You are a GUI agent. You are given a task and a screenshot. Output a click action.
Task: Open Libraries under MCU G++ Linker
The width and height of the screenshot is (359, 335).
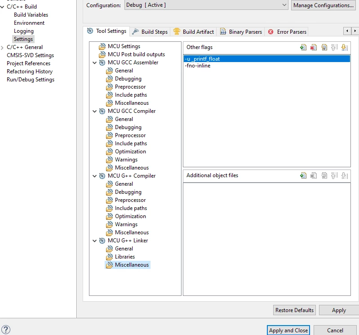[x=125, y=257]
